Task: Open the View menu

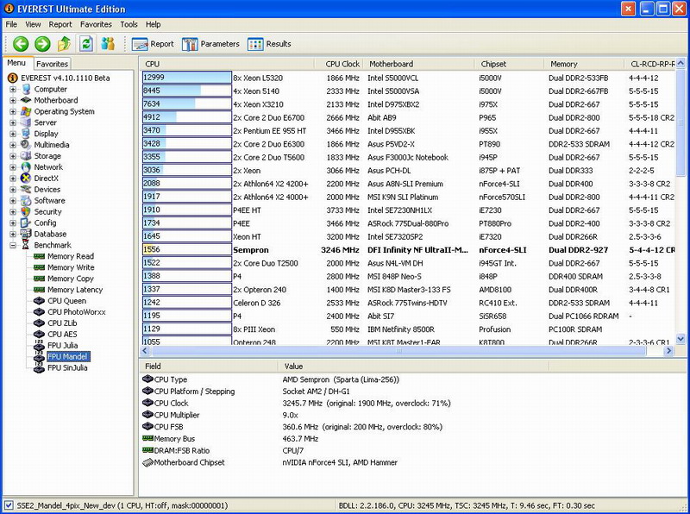Action: coord(33,25)
